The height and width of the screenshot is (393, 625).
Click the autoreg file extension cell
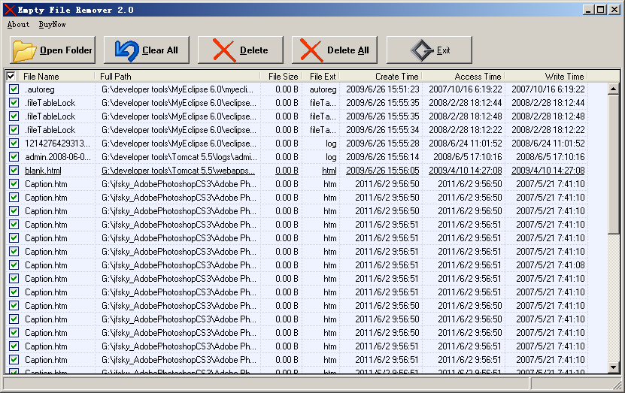[x=323, y=89]
